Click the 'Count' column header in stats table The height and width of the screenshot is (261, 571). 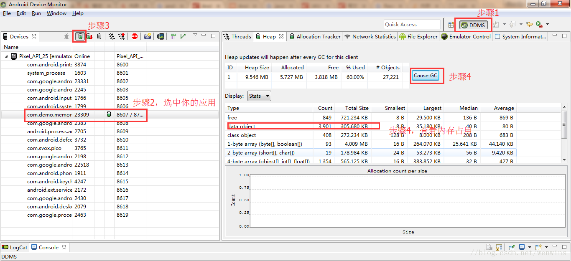click(325, 108)
